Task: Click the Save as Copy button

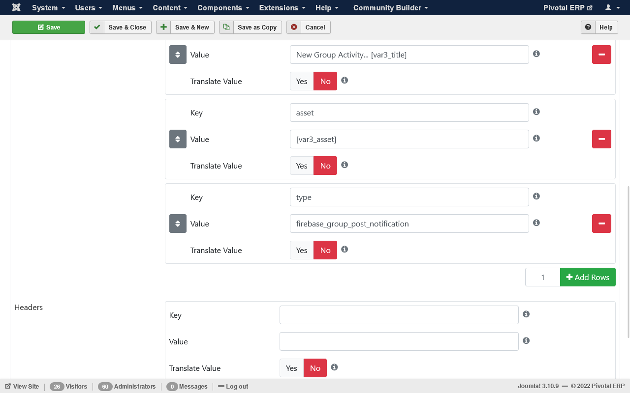Action: [251, 28]
